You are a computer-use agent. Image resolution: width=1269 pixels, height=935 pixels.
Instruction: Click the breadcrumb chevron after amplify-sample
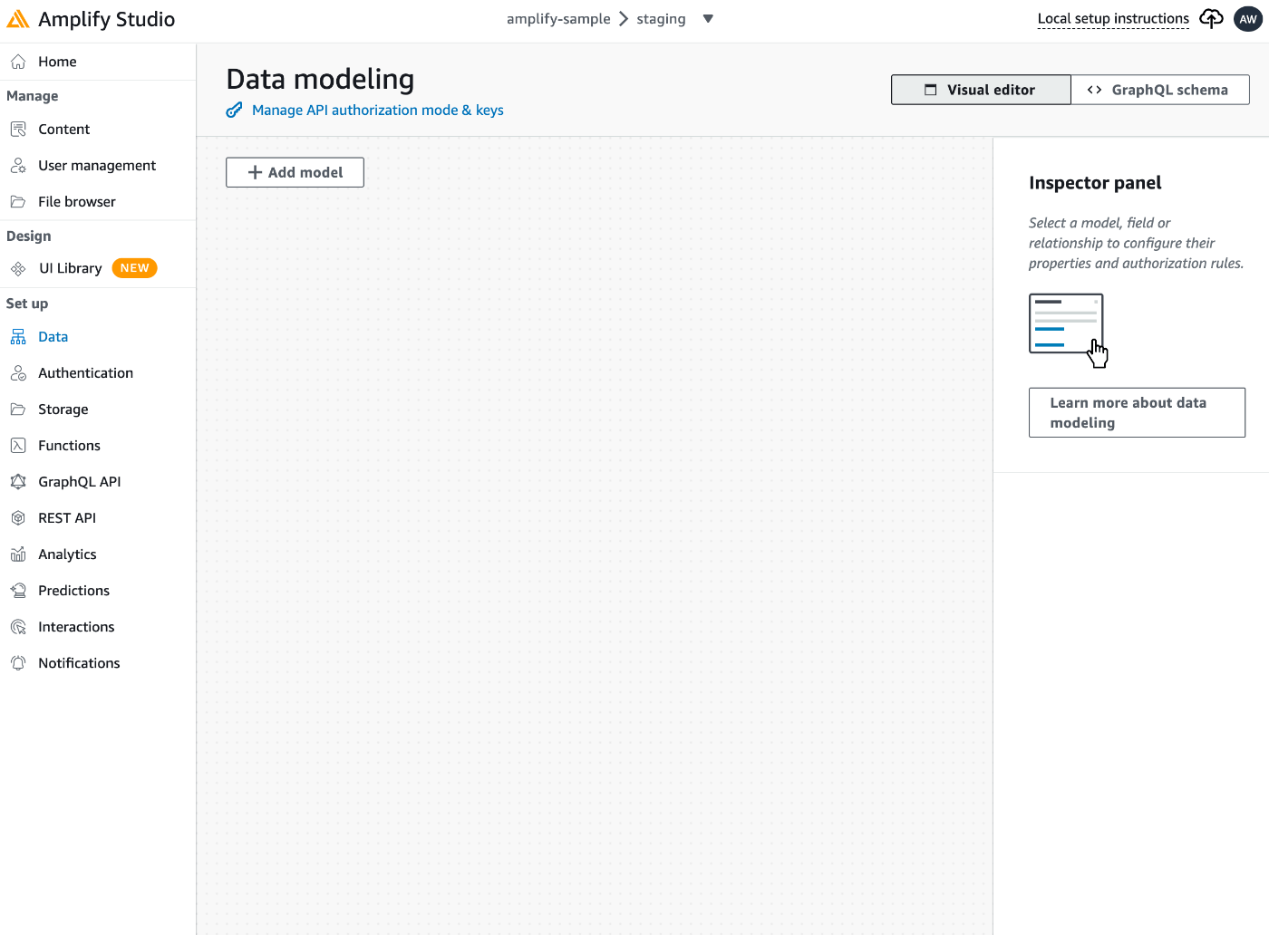tap(624, 19)
